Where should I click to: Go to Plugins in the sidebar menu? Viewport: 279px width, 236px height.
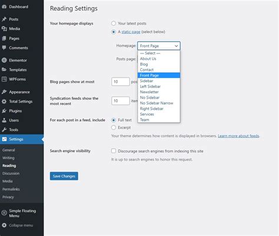15,111
